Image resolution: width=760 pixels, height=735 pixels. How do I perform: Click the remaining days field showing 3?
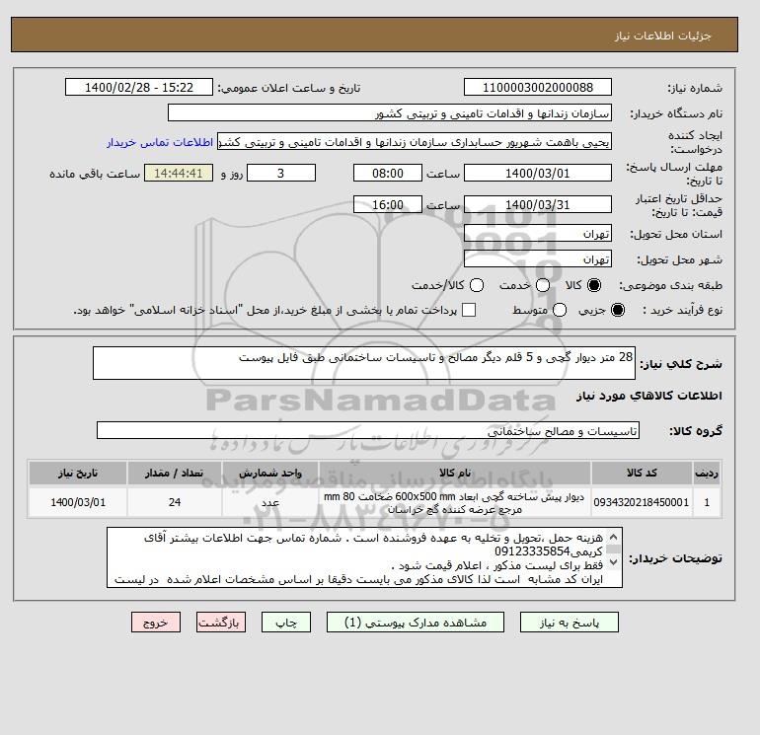coord(281,173)
